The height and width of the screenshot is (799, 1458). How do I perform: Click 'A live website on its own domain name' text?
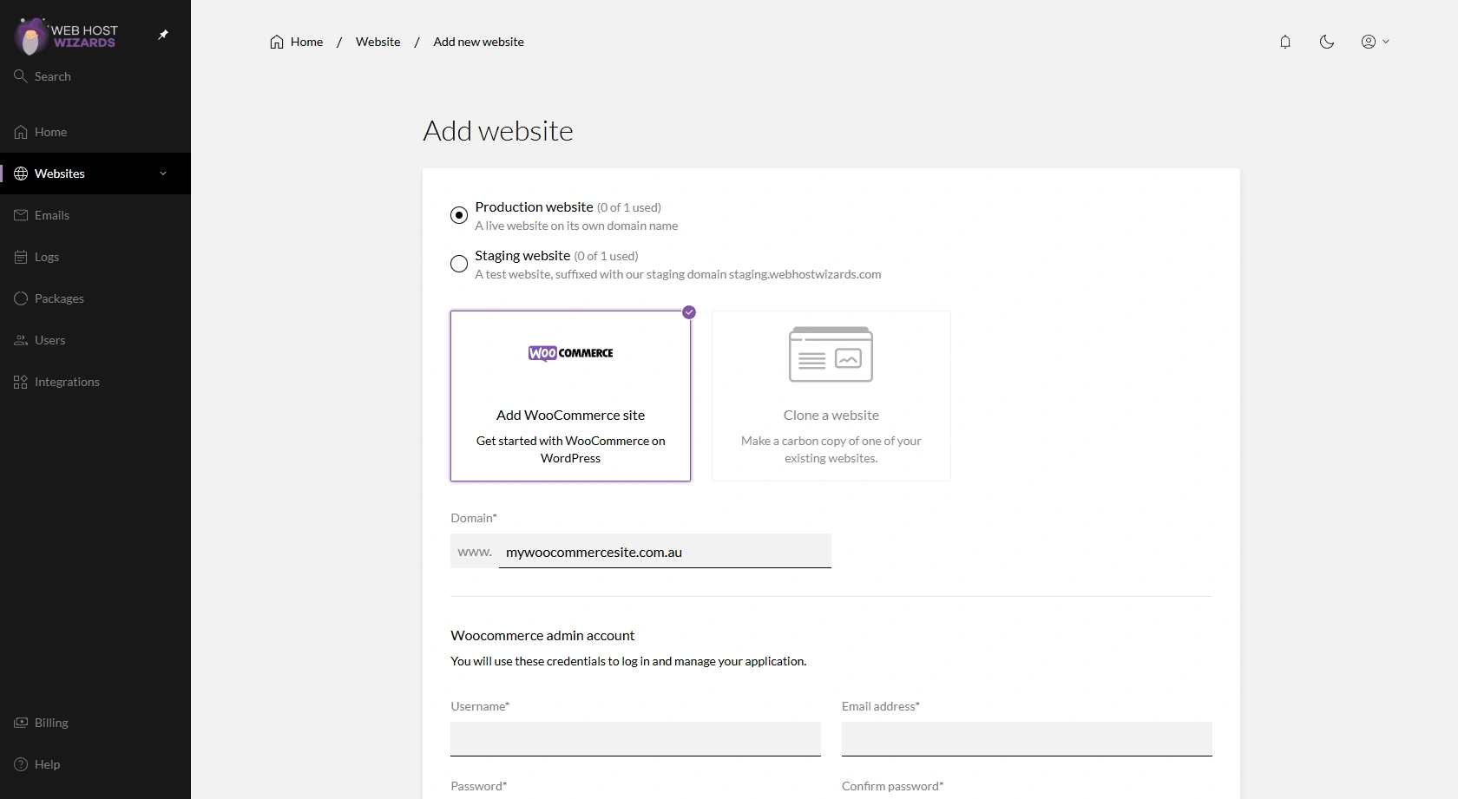tap(576, 226)
